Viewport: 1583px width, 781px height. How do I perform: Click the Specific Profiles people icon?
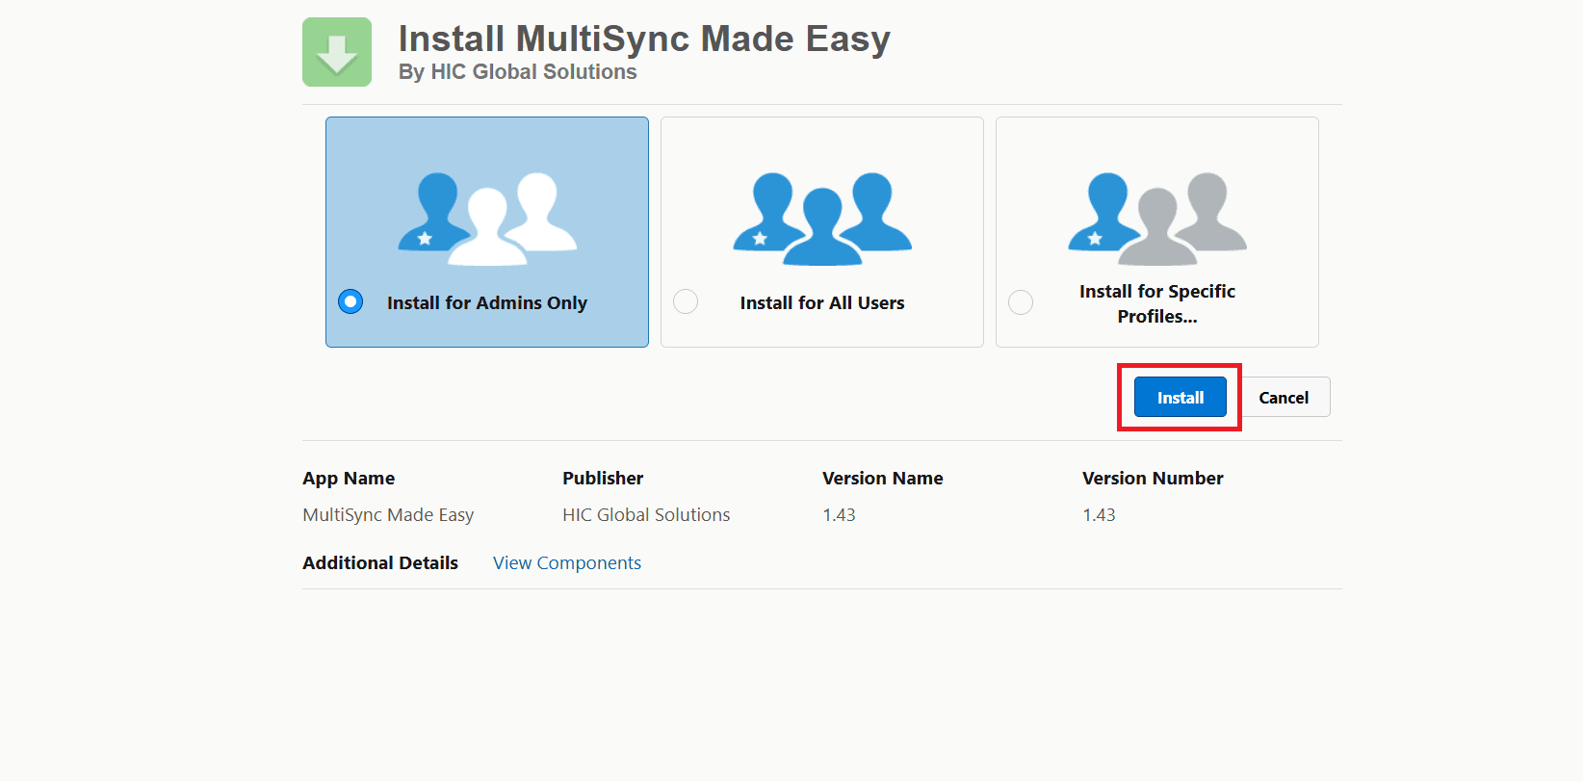tap(1157, 219)
